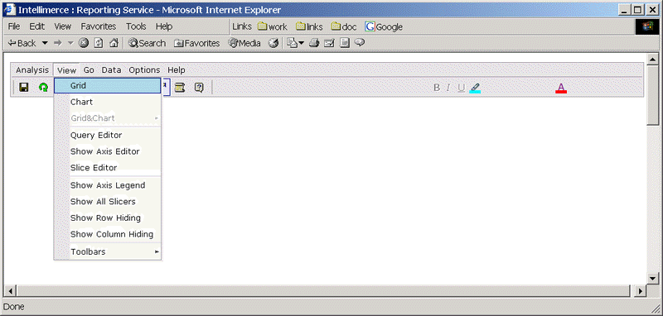Open the work links folder
Viewport: 663px width, 316px height.
pyautogui.click(x=273, y=27)
